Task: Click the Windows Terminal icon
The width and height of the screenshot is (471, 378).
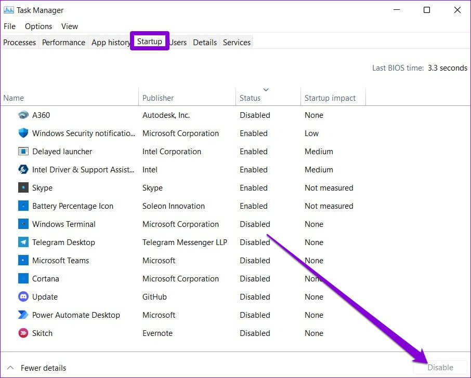Action: point(23,224)
